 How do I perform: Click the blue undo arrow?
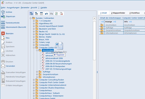click(46, 14)
